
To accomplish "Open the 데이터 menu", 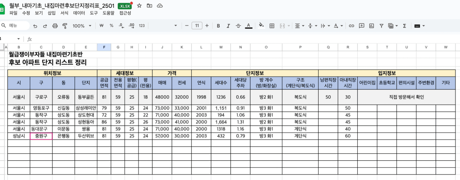I will [x=79, y=13].
